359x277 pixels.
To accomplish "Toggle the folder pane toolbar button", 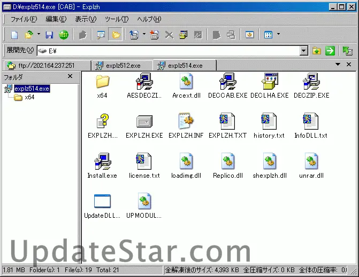I will click(116, 35).
